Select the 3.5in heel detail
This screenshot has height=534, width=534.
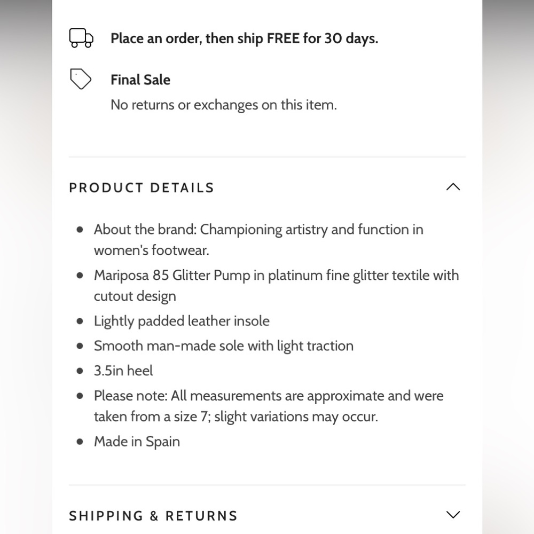123,371
